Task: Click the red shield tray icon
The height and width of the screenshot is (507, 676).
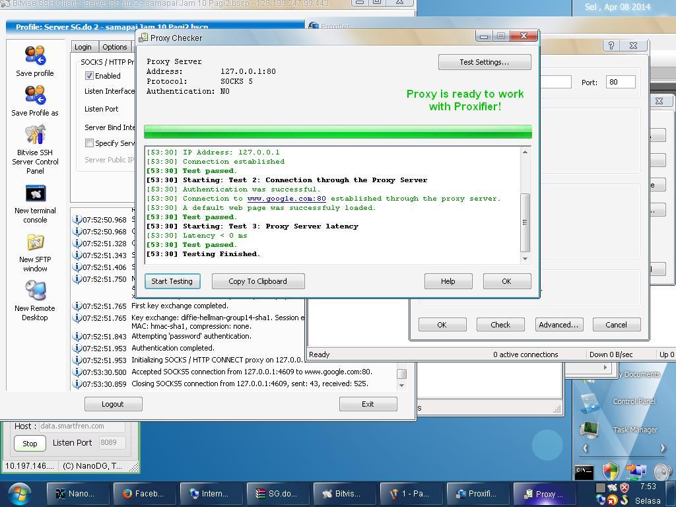Action: 625,488
